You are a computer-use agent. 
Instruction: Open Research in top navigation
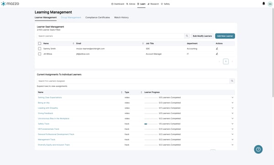point(153,4)
